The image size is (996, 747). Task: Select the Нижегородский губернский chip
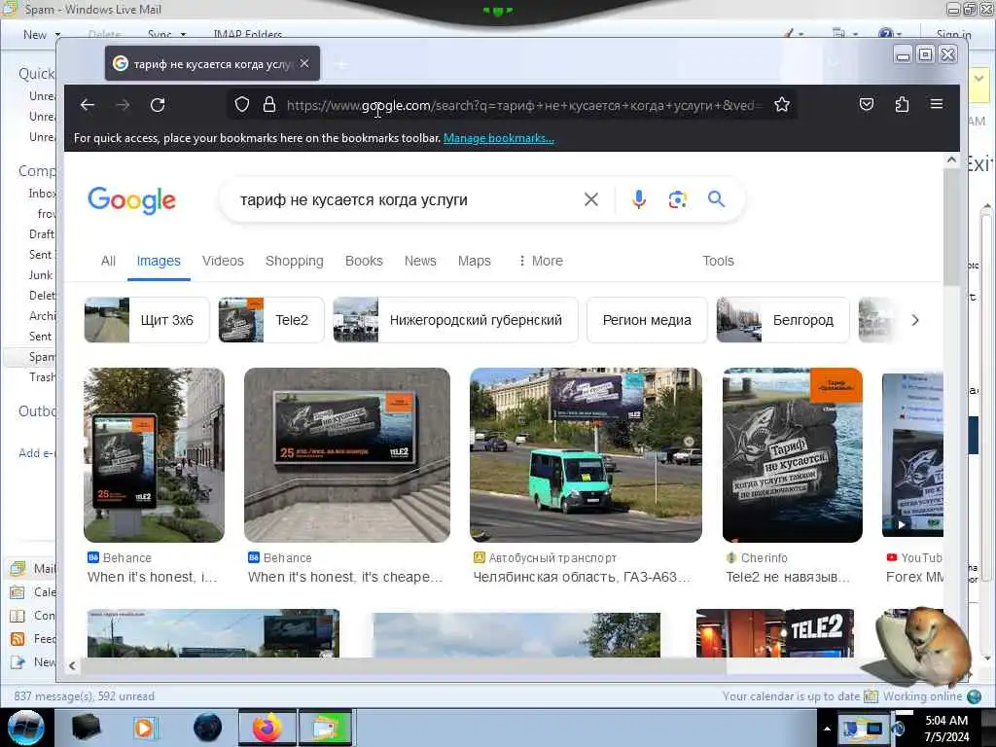click(455, 320)
